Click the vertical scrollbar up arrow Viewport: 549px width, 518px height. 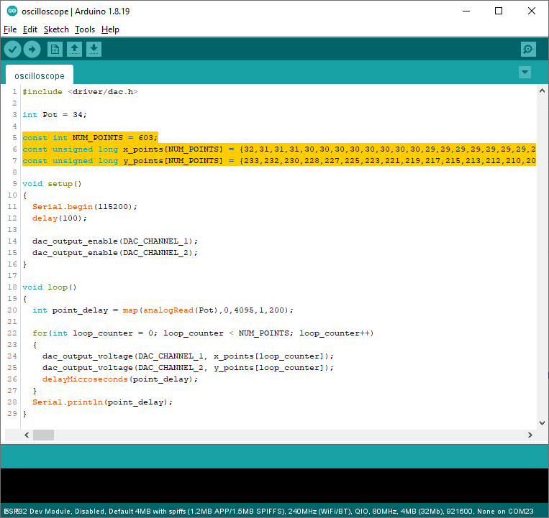(x=542, y=91)
